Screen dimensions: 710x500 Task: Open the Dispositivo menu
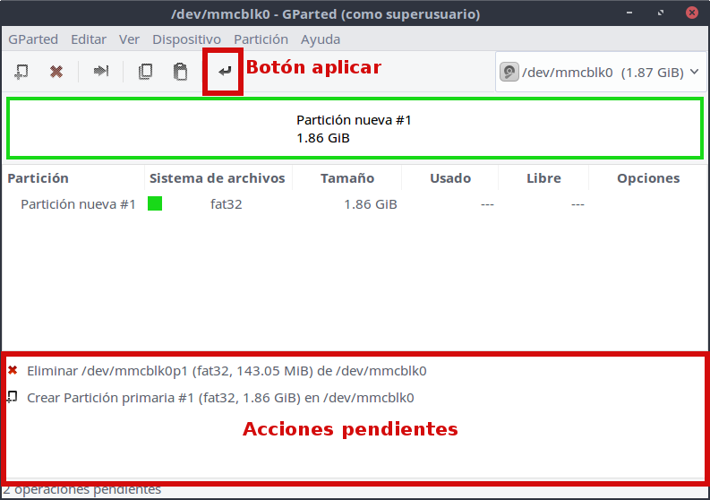coord(186,39)
